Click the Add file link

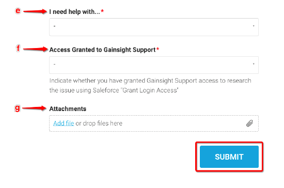coord(64,123)
